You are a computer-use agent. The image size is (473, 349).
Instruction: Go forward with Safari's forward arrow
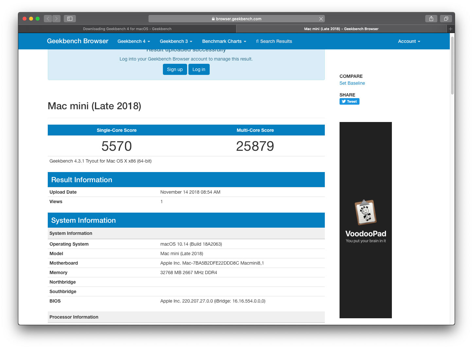[57, 19]
